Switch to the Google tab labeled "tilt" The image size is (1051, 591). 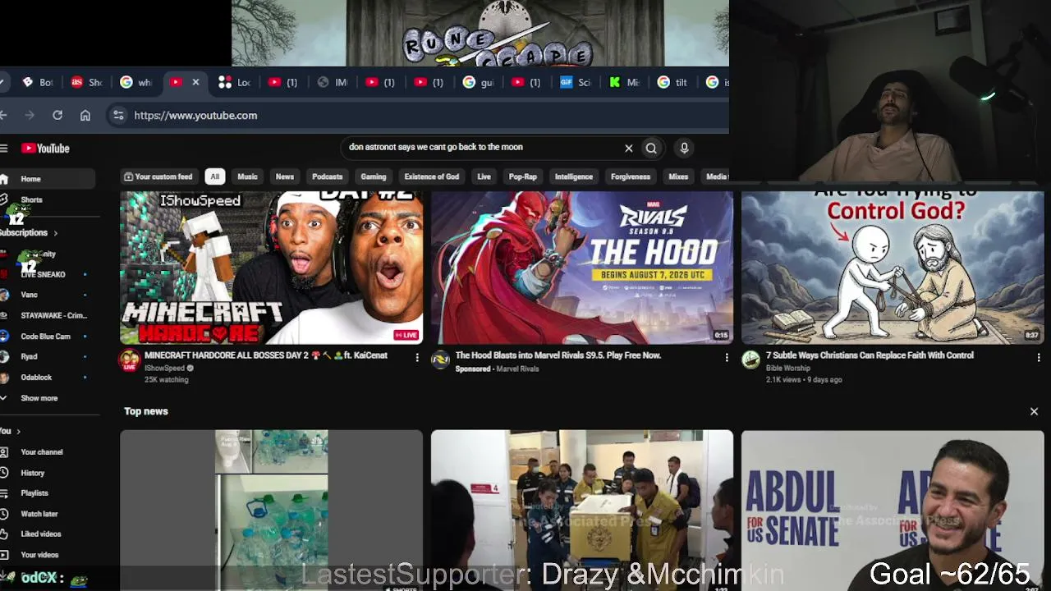click(672, 82)
